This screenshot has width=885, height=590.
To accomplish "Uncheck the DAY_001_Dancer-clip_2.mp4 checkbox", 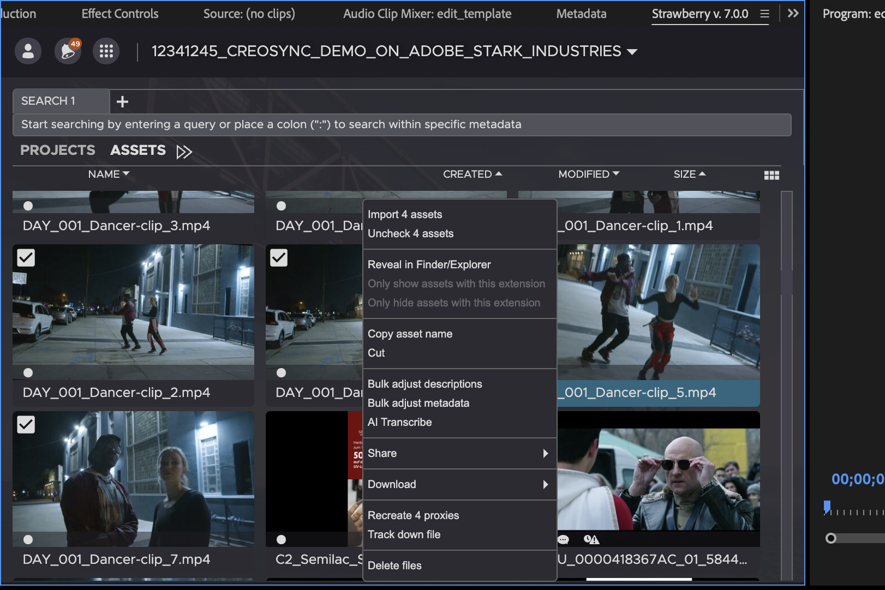I will [26, 257].
